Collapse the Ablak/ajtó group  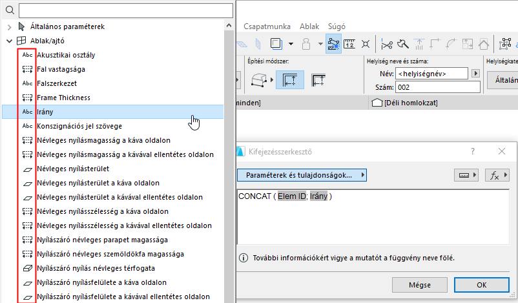click(x=9, y=41)
